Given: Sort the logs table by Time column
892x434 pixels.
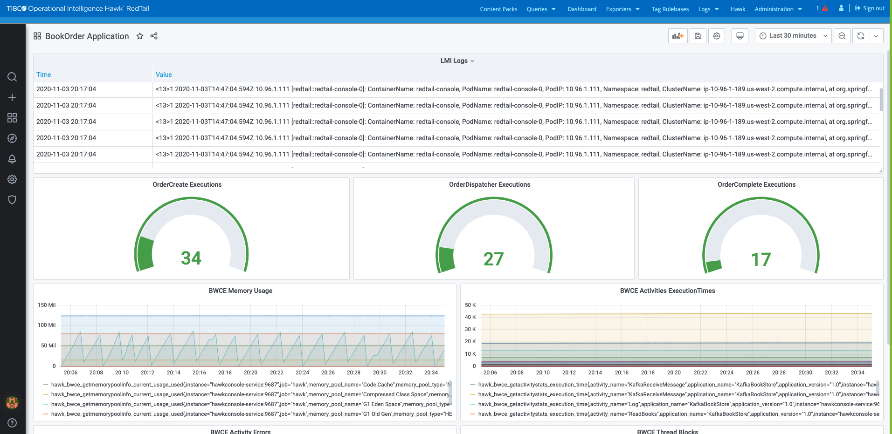Looking at the screenshot, I should [x=44, y=75].
